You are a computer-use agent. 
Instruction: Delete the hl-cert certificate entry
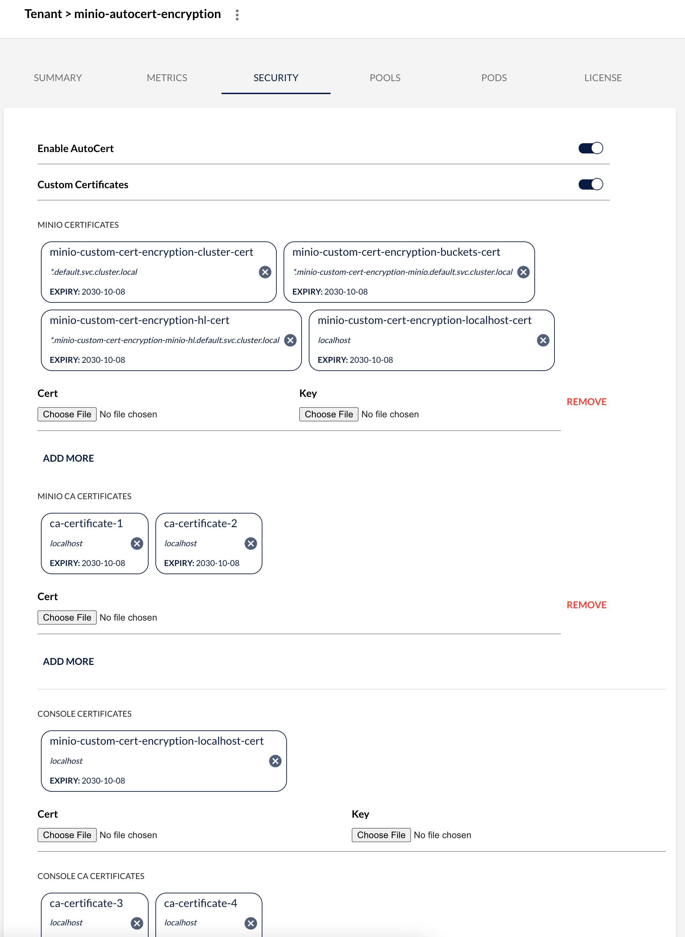pos(290,340)
